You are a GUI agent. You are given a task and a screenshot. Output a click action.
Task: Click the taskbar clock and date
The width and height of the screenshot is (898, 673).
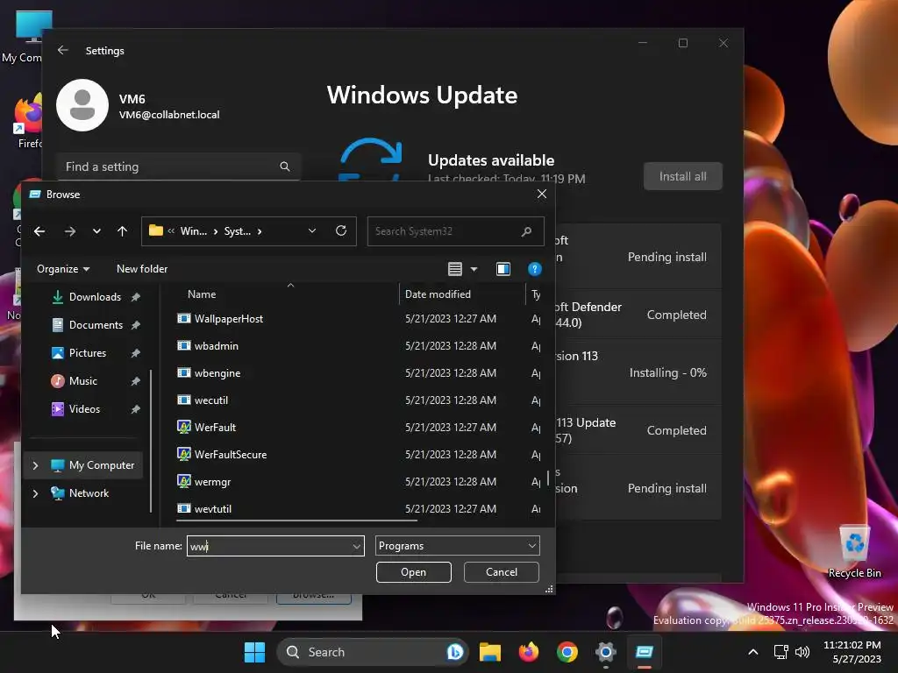click(x=852, y=652)
